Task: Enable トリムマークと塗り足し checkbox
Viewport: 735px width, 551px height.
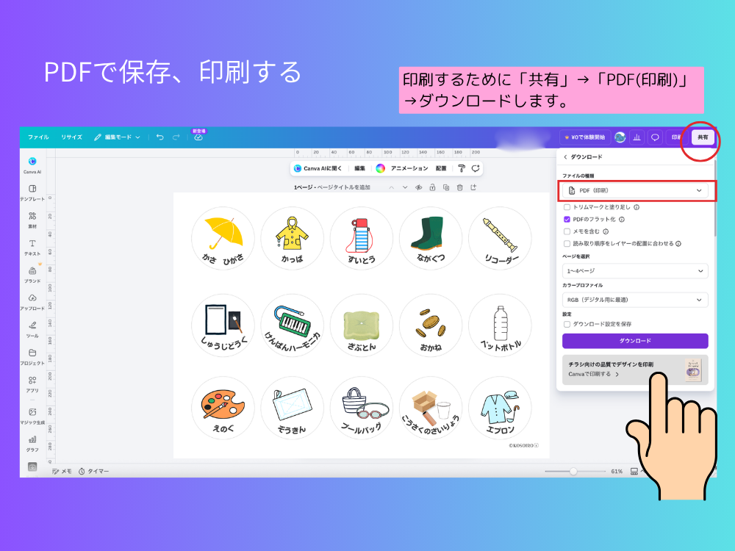Action: 567,207
